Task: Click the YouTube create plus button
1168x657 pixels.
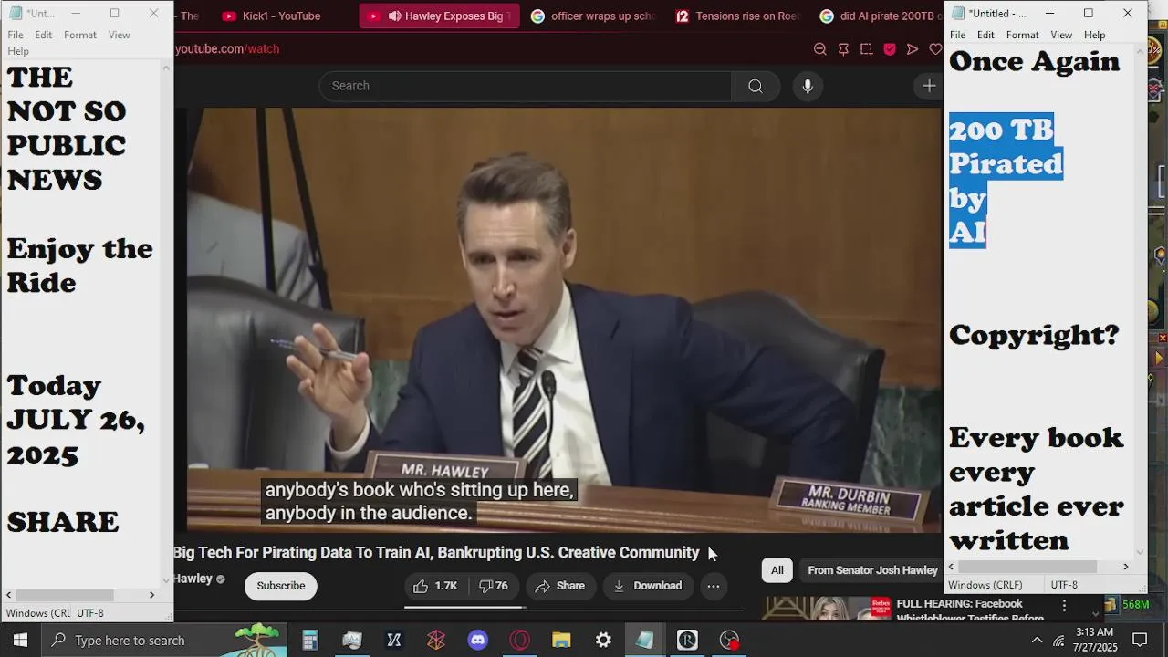Action: click(x=929, y=86)
